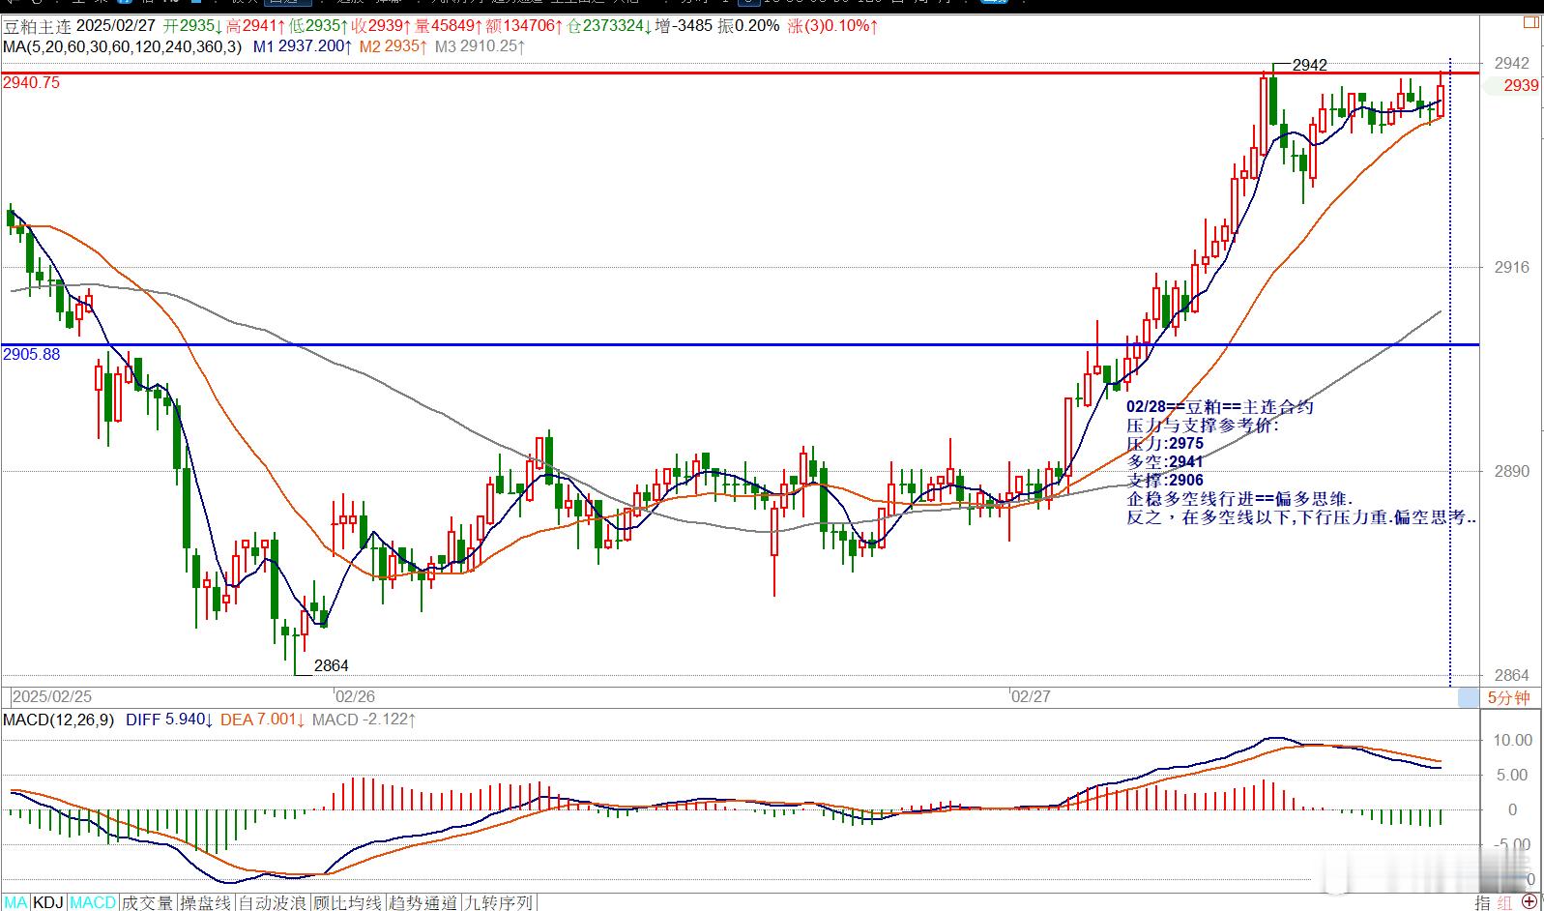Image resolution: width=1544 pixels, height=911 pixels.
Task: Select the 九转序列 tab
Action: (x=498, y=902)
